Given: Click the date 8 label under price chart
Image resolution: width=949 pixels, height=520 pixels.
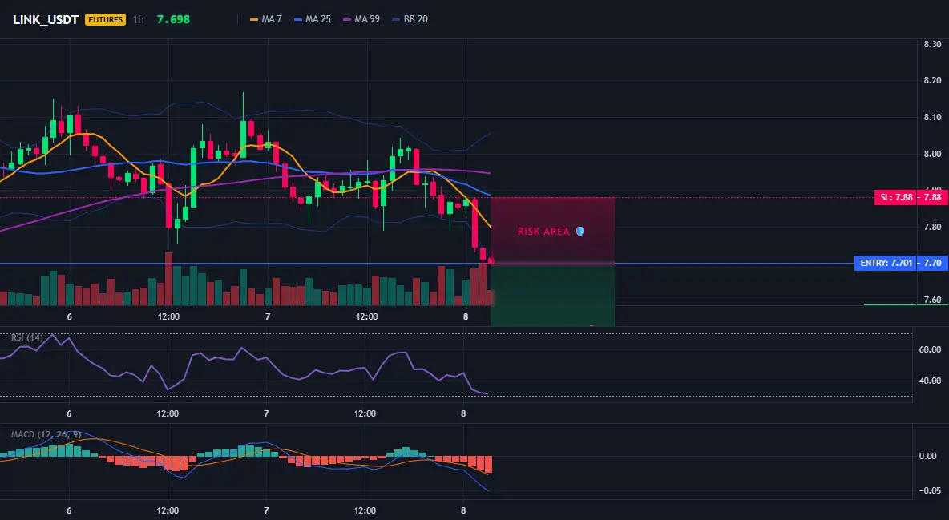Looking at the screenshot, I should [x=466, y=316].
